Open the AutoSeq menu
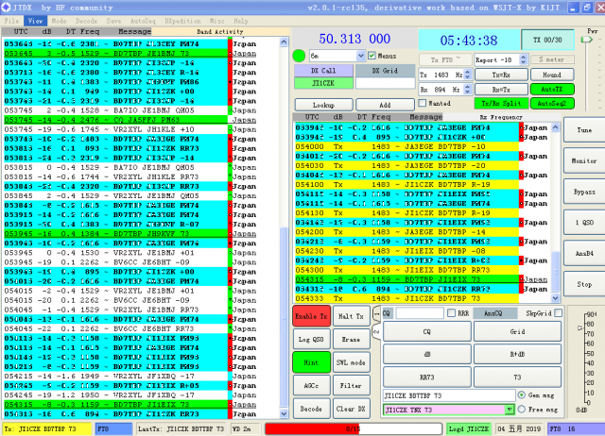Screen dimensions: 605x436 coord(143,21)
